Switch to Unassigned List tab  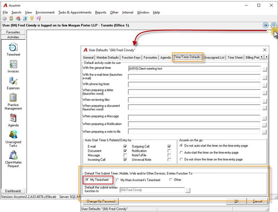214,58
